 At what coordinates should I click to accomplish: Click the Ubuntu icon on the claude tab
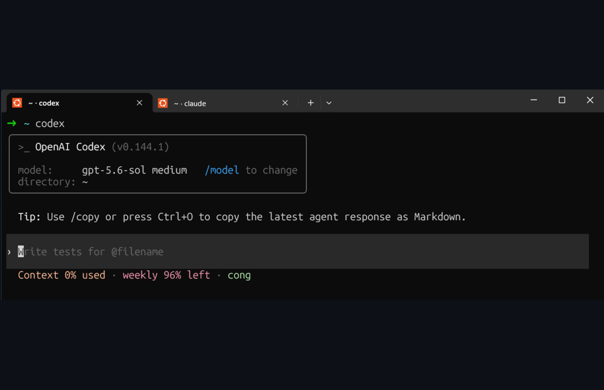pos(163,103)
